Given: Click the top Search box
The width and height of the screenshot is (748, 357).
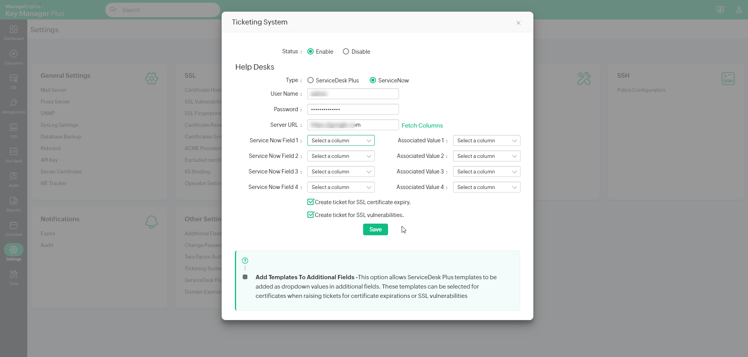Looking at the screenshot, I should (162, 10).
